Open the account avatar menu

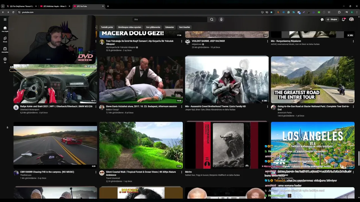351,19
